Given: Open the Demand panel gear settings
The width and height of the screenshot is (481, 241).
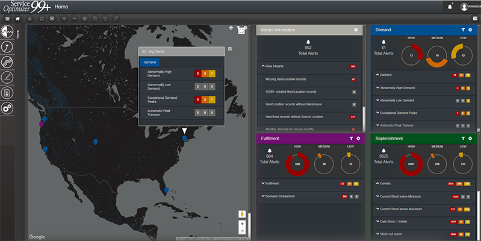Looking at the screenshot, I should (x=470, y=30).
